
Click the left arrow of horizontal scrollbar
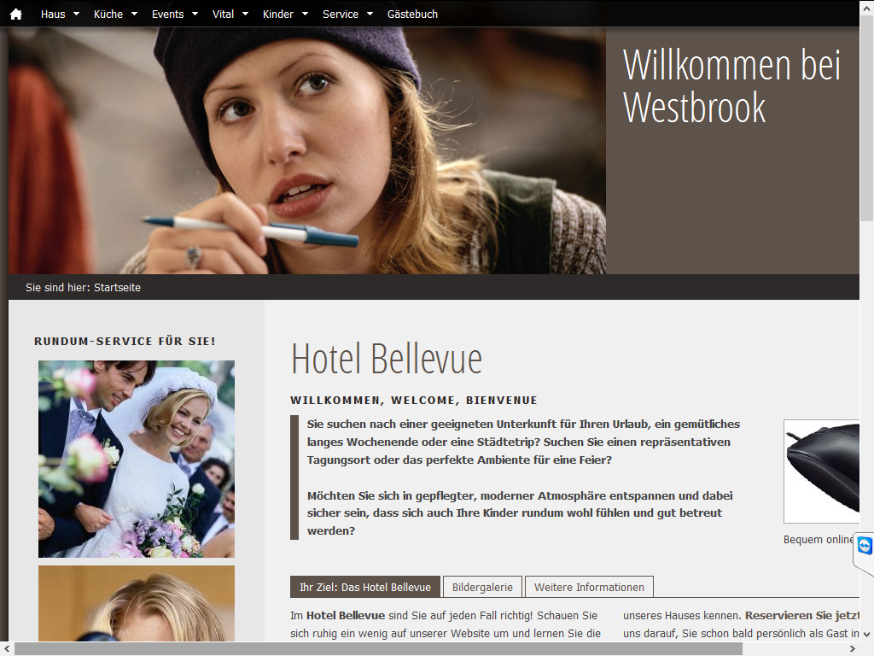tap(7, 649)
